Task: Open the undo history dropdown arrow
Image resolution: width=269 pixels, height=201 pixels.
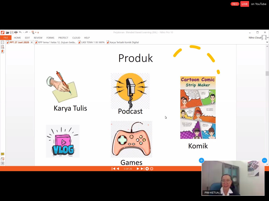Action: coord(23,32)
